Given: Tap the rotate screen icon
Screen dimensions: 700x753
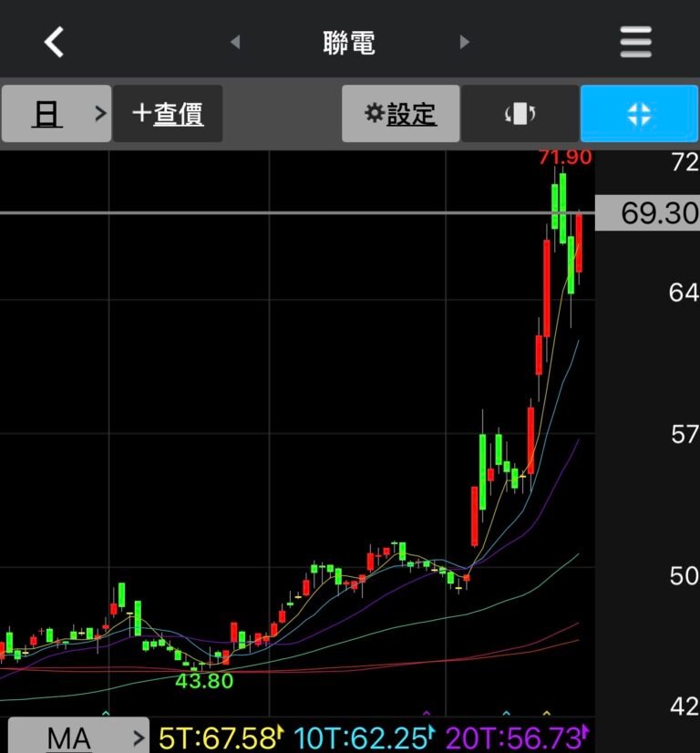Looking at the screenshot, I should point(520,114).
